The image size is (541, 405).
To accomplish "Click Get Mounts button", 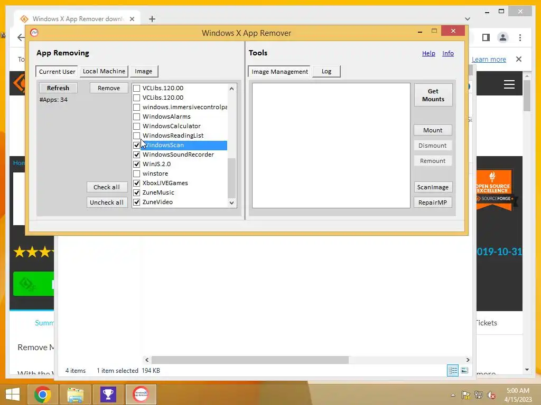I will click(x=433, y=95).
